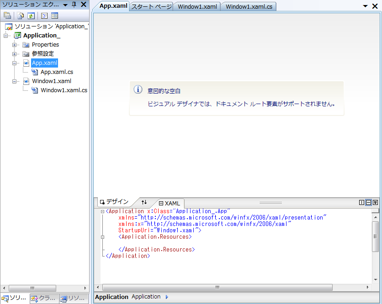Switch to the デザイン pane tab
This screenshot has width=382, height=304.
114,202
